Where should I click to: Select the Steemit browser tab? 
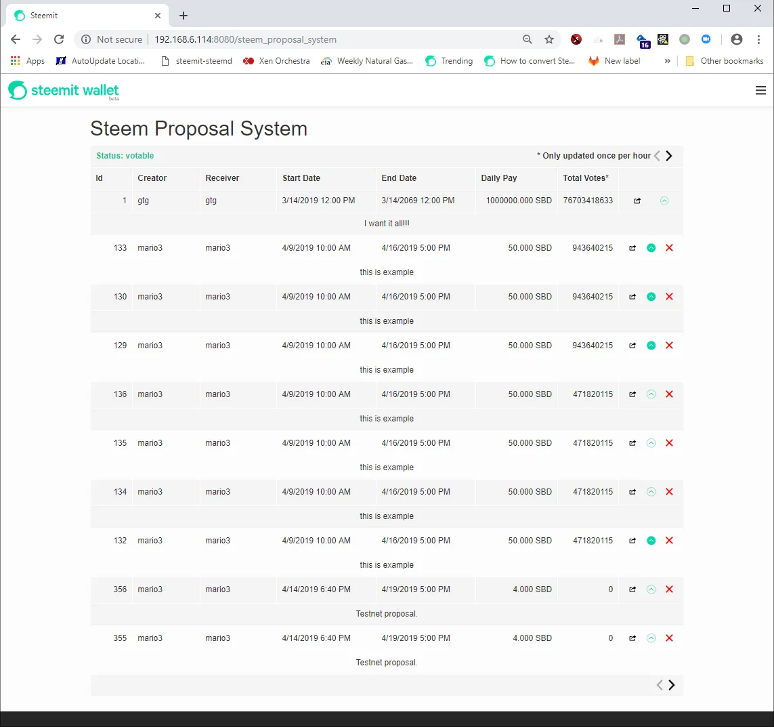[88, 16]
